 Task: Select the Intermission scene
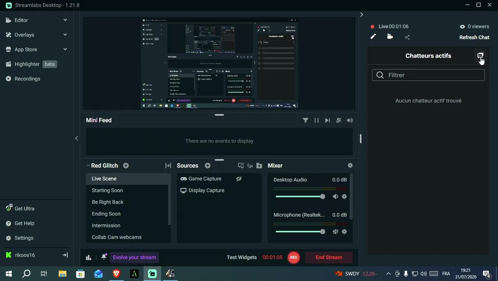127,226
